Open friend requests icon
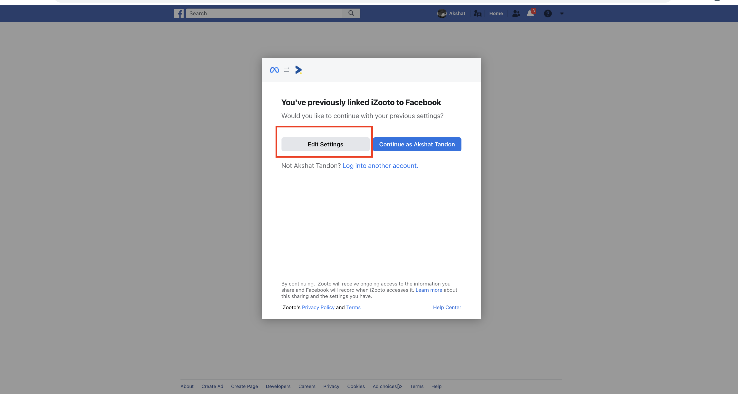The image size is (738, 394). 516,13
